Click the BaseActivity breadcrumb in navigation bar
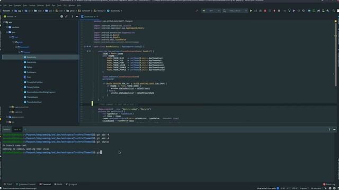Viewport: 339px width, 190px height. click(x=113, y=11)
